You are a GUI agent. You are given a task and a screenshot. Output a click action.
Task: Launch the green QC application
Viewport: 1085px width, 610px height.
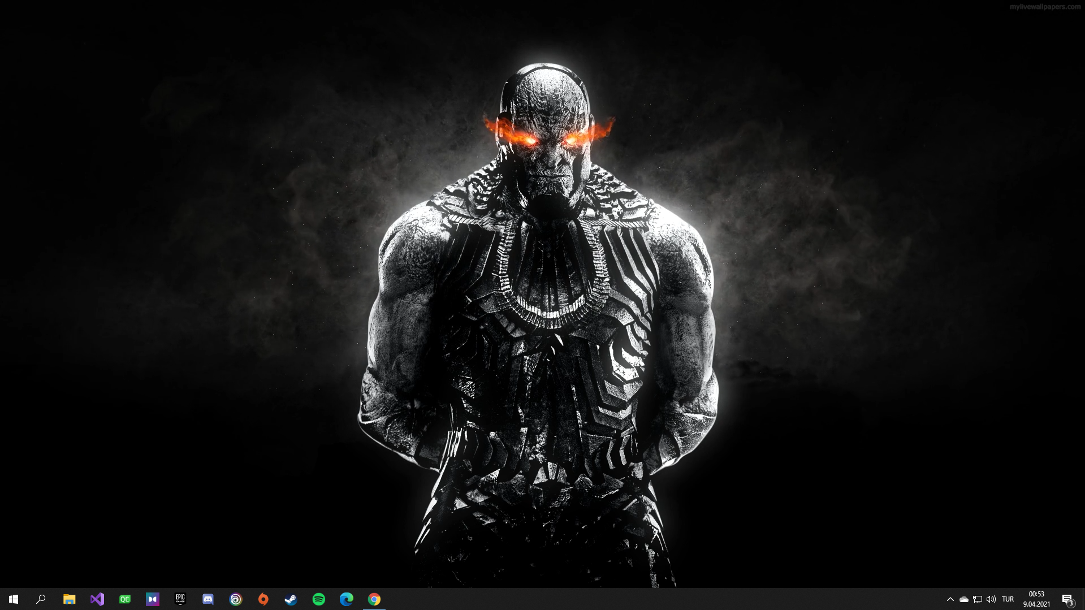(124, 599)
